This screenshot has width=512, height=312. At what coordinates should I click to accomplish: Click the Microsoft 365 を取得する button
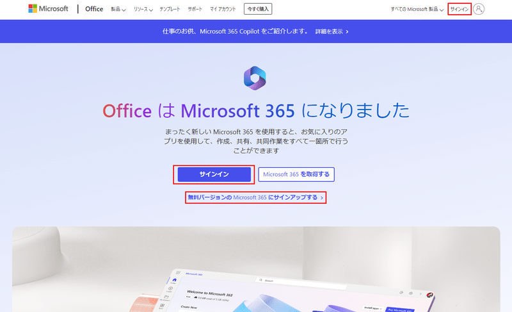[296, 174]
